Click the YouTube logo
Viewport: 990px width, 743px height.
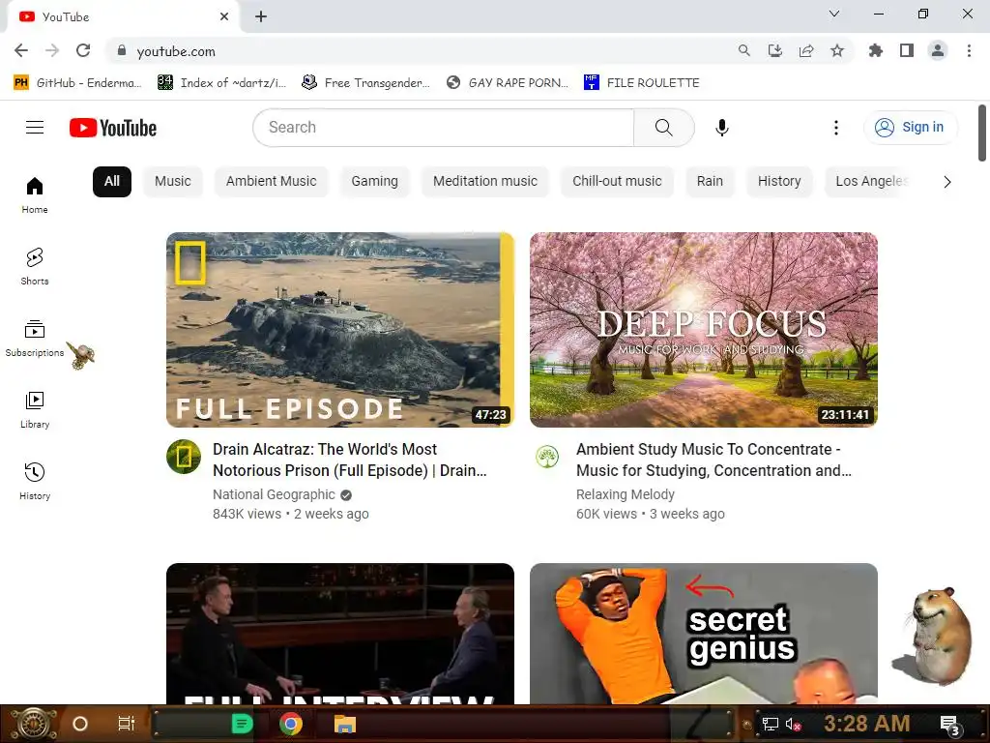(113, 128)
